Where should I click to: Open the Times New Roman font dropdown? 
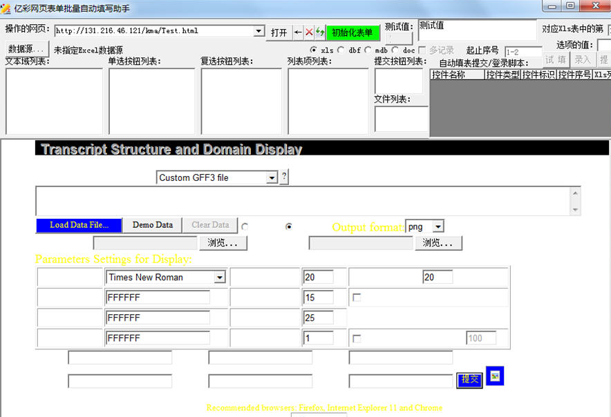pyautogui.click(x=220, y=278)
